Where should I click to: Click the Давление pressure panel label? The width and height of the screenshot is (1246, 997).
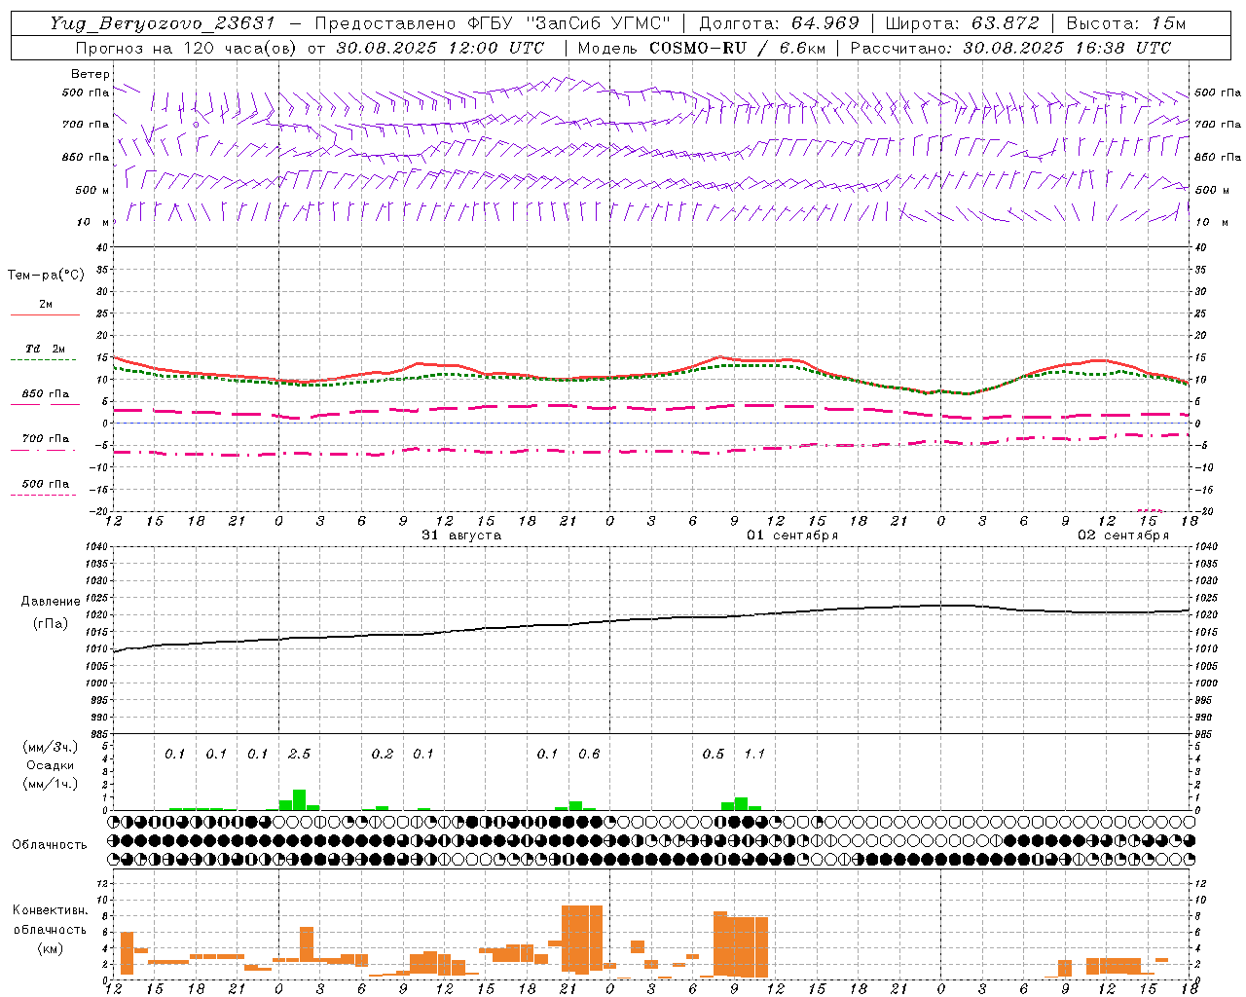coord(51,602)
